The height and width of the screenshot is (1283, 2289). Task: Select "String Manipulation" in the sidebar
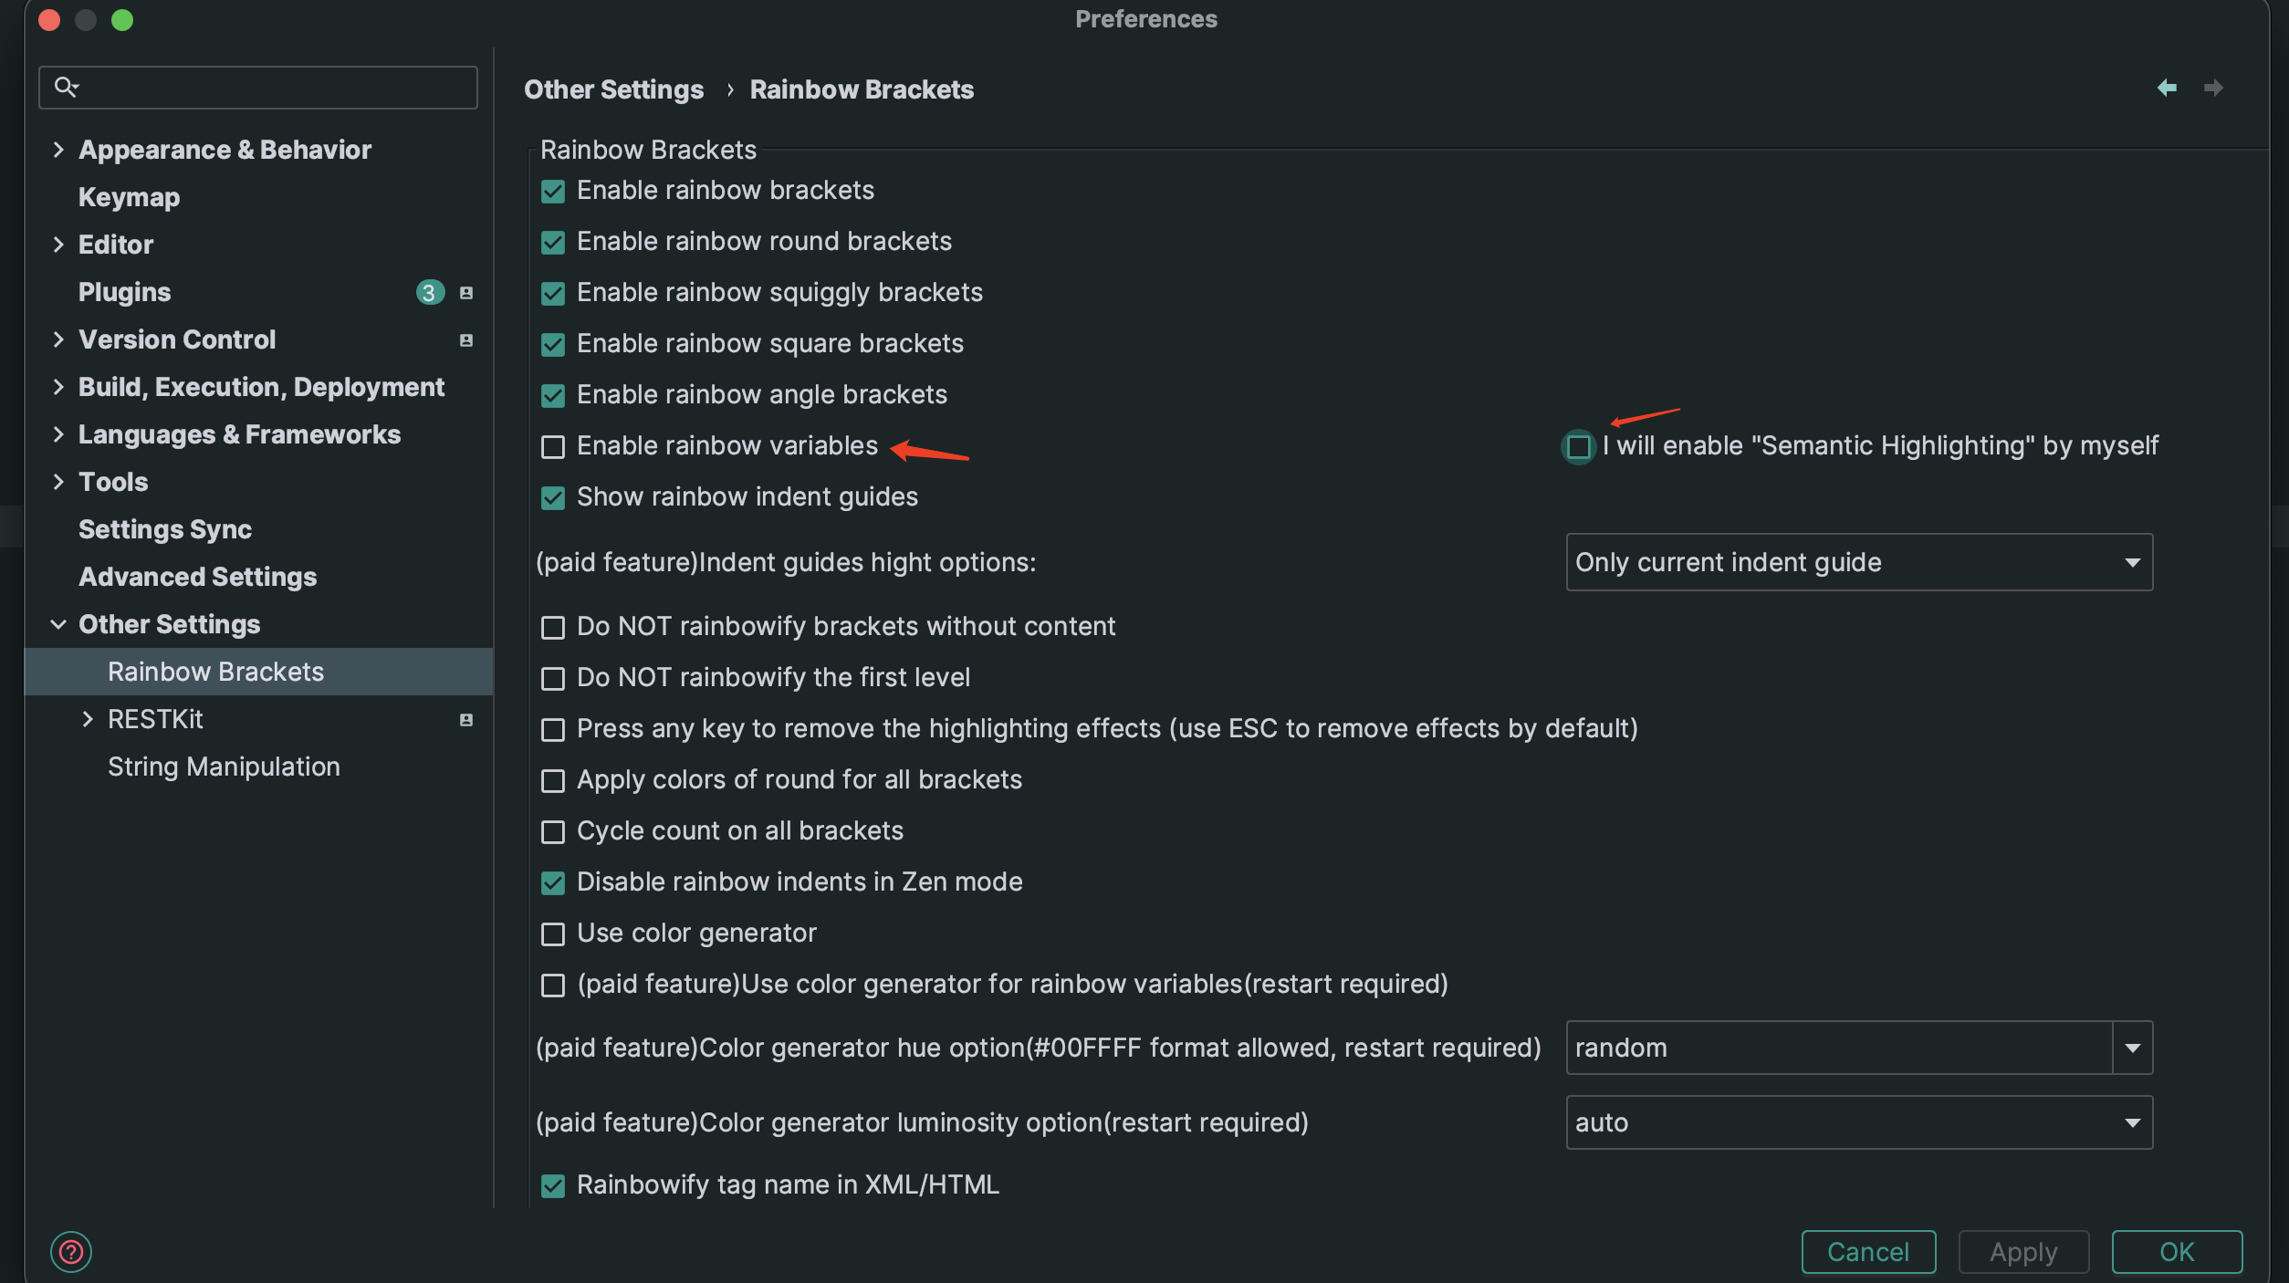tap(224, 767)
